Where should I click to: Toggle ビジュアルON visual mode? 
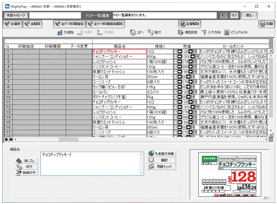[x=237, y=32]
